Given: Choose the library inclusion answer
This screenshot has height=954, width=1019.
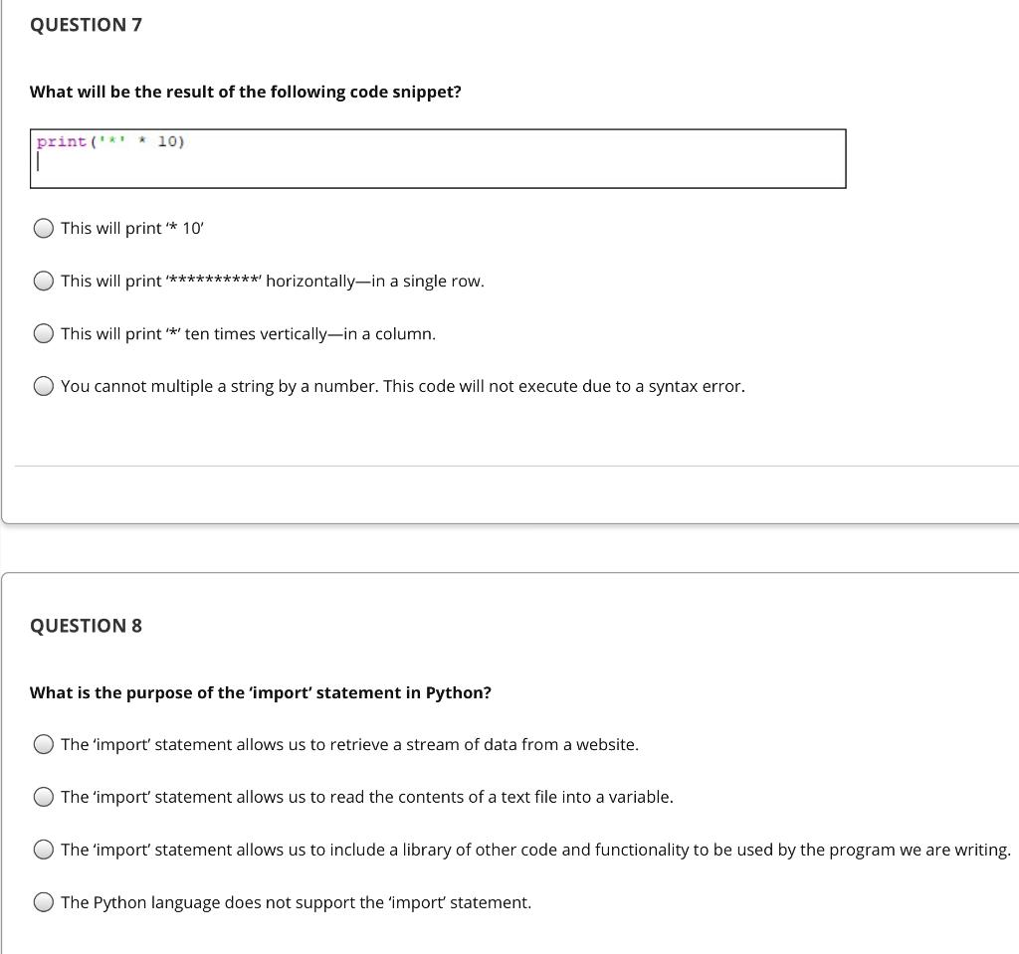Looking at the screenshot, I should 44,849.
